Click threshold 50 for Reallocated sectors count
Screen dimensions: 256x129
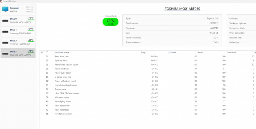coord(253,64)
